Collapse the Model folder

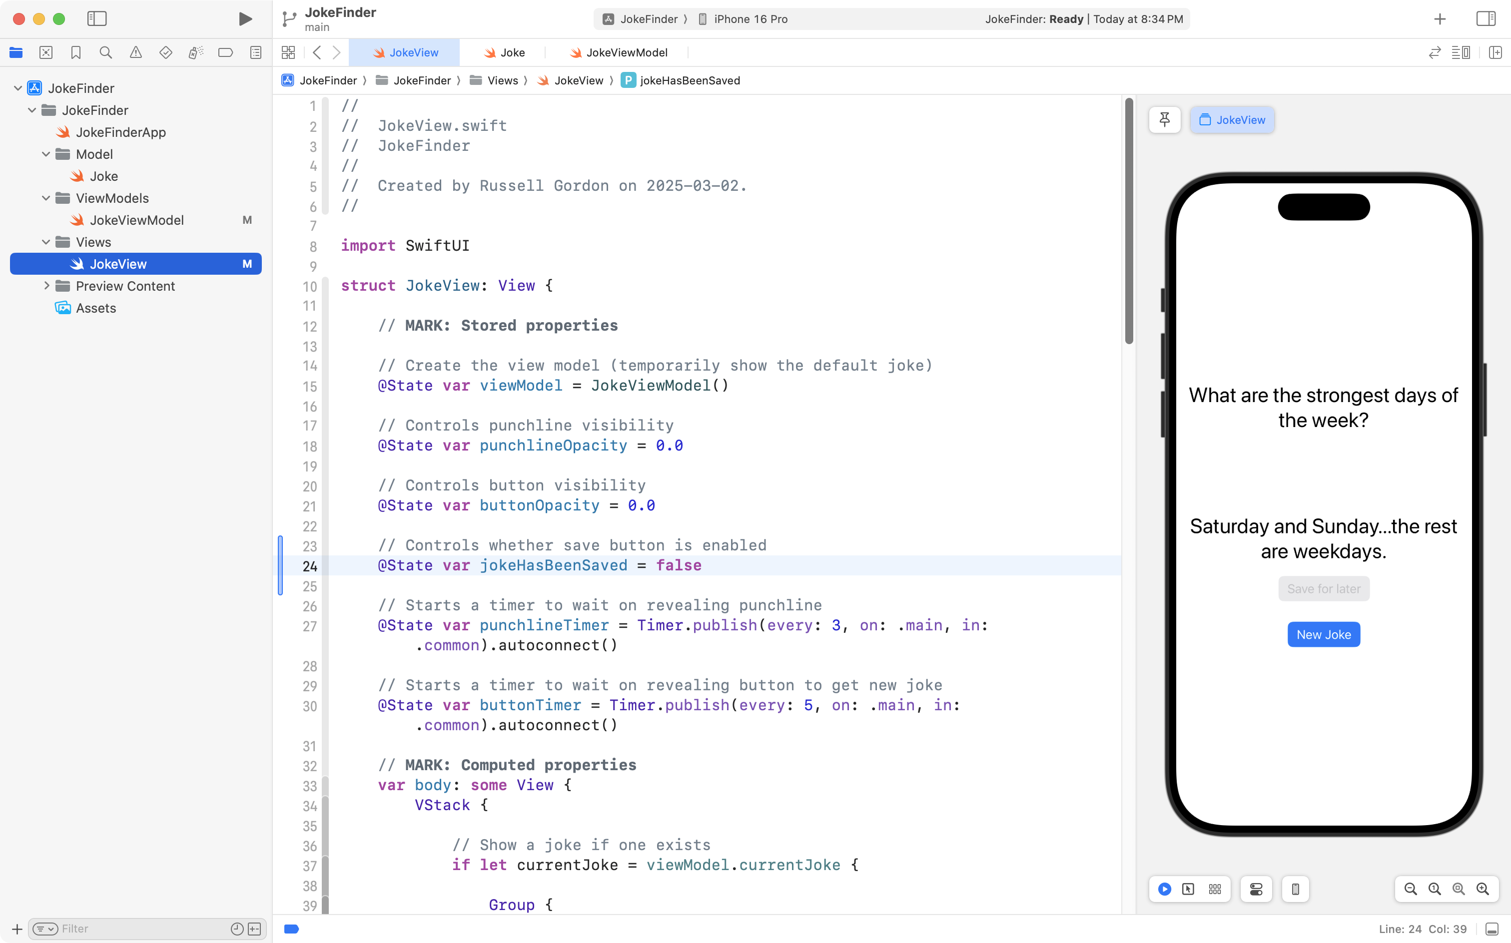click(46, 154)
